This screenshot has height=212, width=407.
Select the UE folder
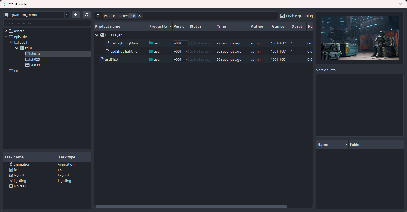[16, 71]
